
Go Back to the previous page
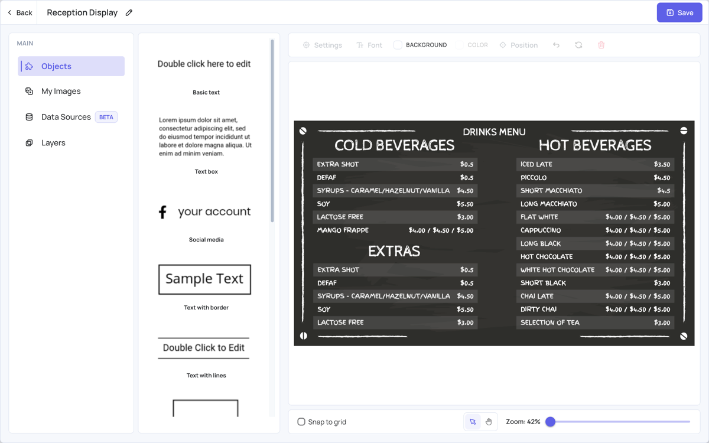(x=20, y=12)
